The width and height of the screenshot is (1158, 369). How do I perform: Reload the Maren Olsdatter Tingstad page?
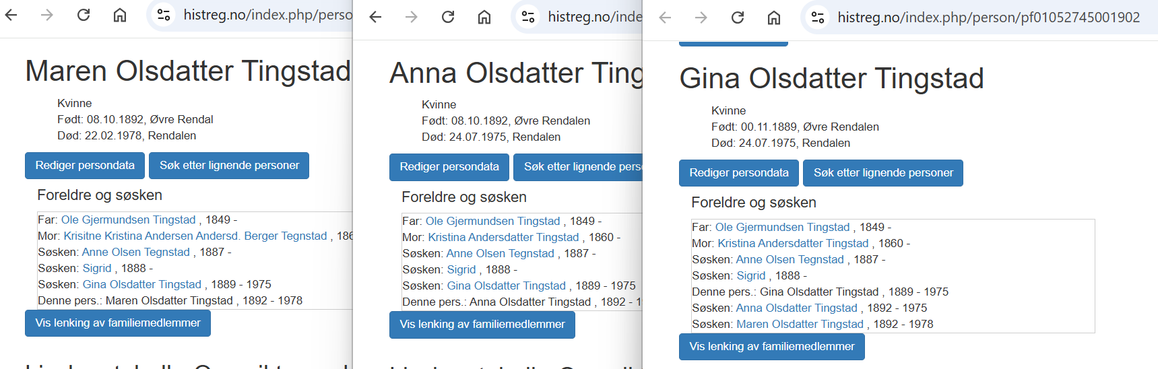[84, 15]
